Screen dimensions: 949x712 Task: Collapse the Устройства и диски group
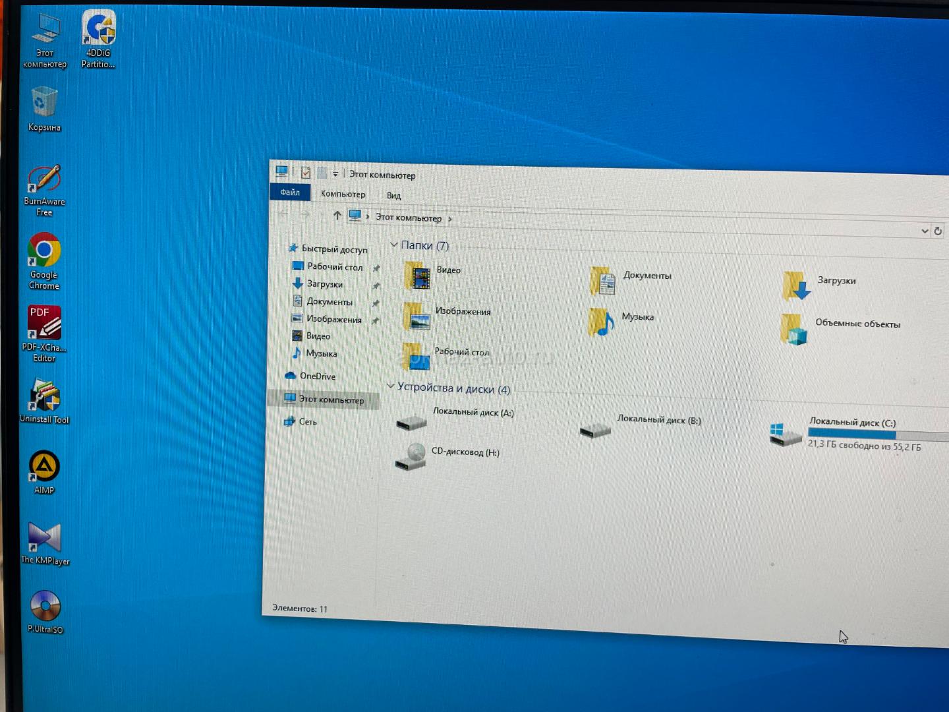coord(390,386)
